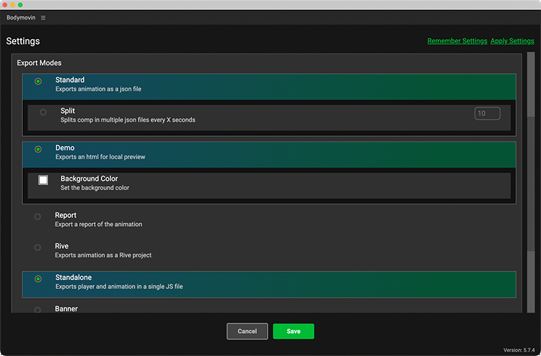Click 'Splits comp in multiple json files' description

click(x=128, y=120)
